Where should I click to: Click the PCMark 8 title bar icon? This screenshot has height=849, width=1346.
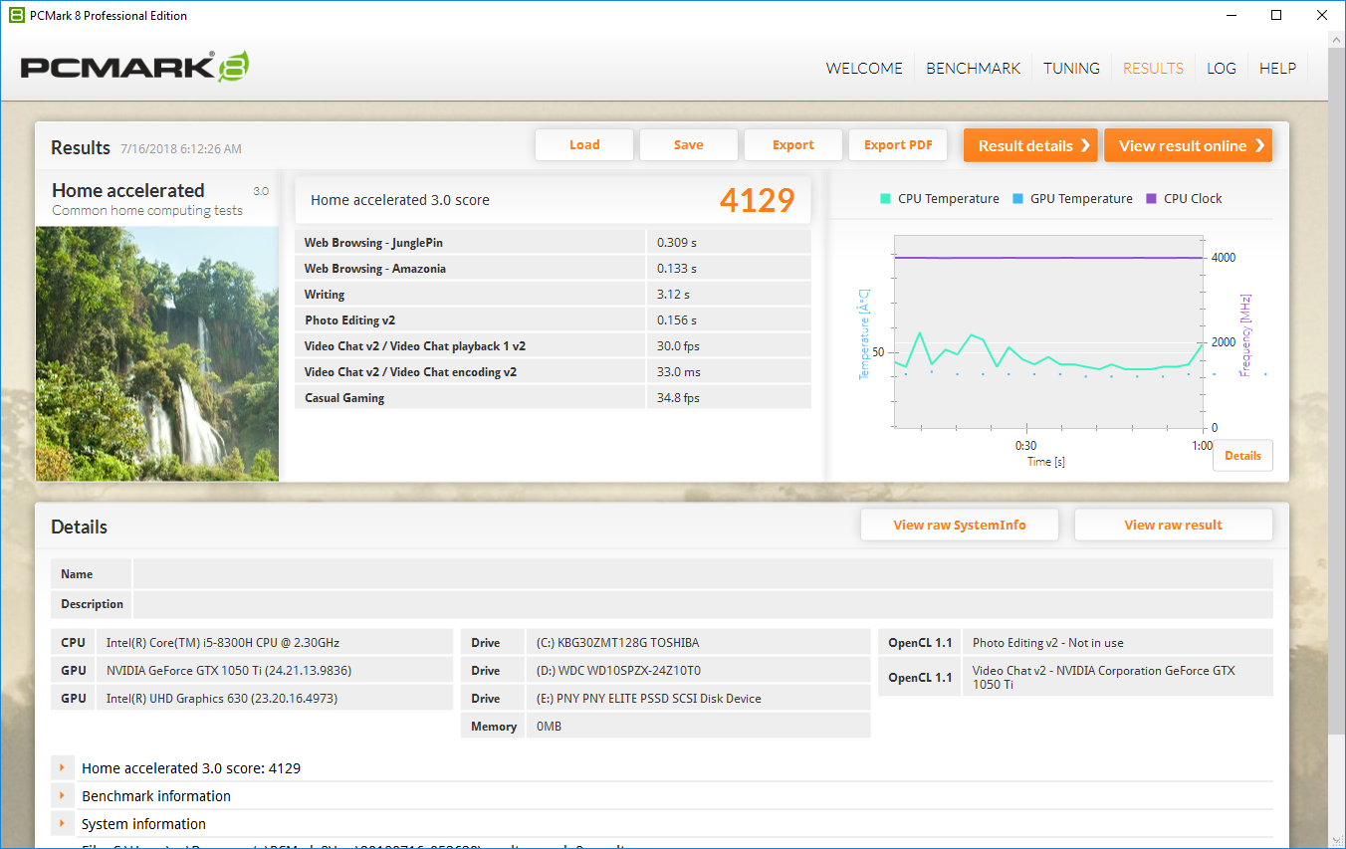pyautogui.click(x=16, y=15)
